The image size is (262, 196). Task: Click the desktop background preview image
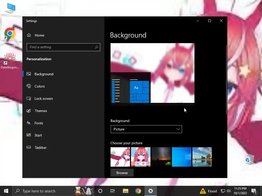pos(152,73)
